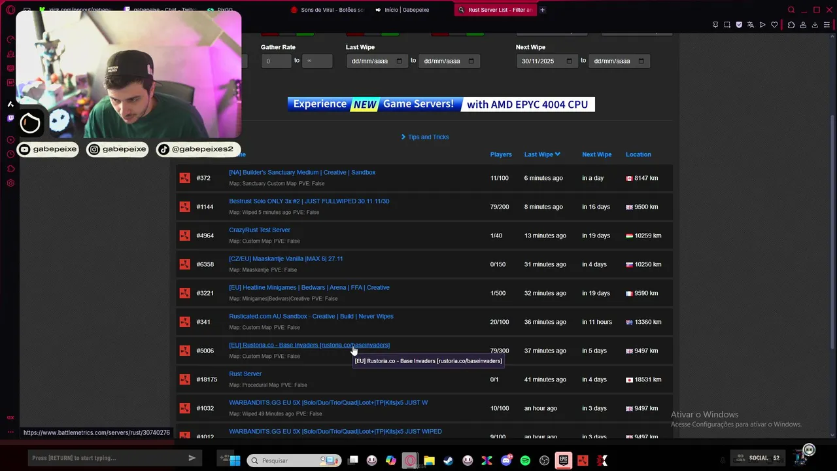Sort servers by Players column
This screenshot has height=471, width=837.
[501, 154]
